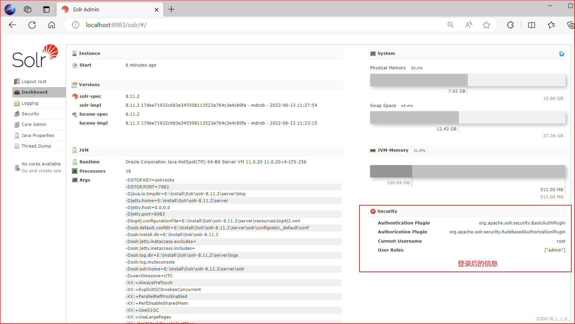Open tab actions menu icon

tap(46, 10)
